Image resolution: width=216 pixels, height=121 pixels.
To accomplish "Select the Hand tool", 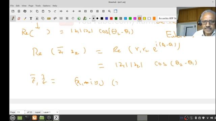I will [73, 18].
